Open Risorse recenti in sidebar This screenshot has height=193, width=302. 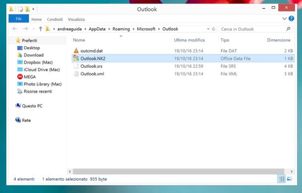coord(38,91)
